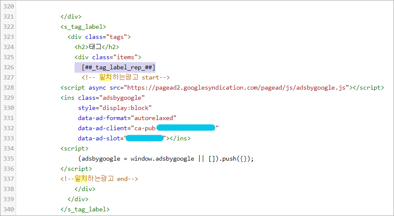The image size is (394, 216).
Task: Click the data-ad-format attribute name
Action: click(x=103, y=118)
